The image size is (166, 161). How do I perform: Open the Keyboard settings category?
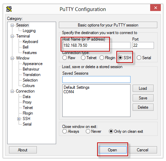(30, 42)
